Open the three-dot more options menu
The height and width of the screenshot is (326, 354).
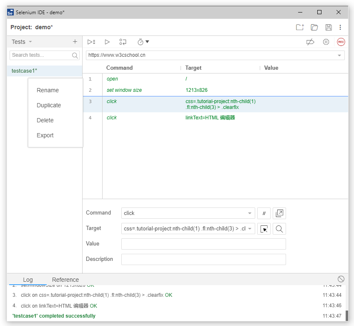pyautogui.click(x=340, y=27)
